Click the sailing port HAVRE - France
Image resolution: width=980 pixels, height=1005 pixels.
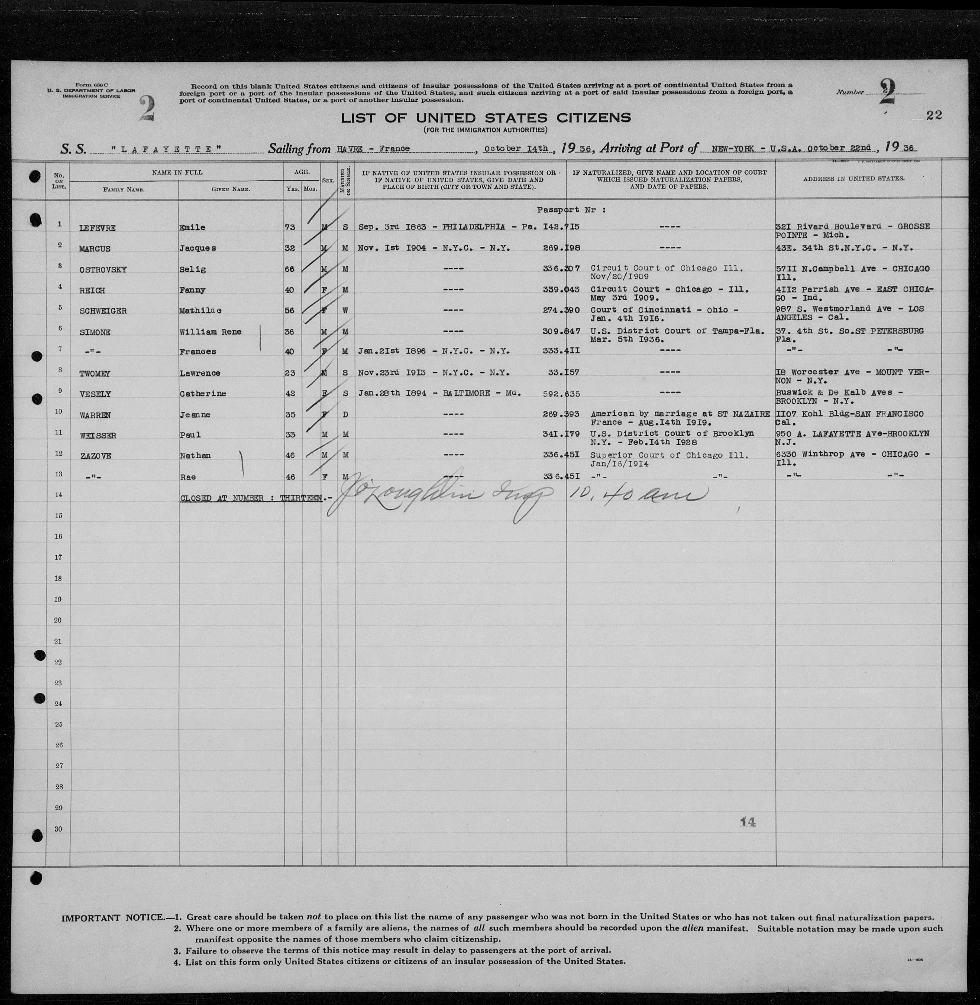click(x=373, y=149)
